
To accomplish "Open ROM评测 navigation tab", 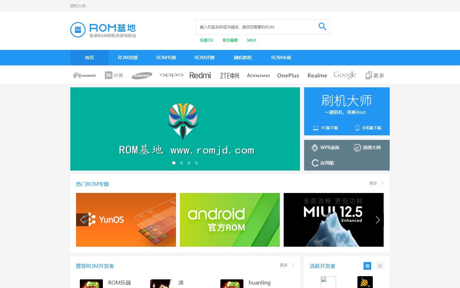I will 204,58.
